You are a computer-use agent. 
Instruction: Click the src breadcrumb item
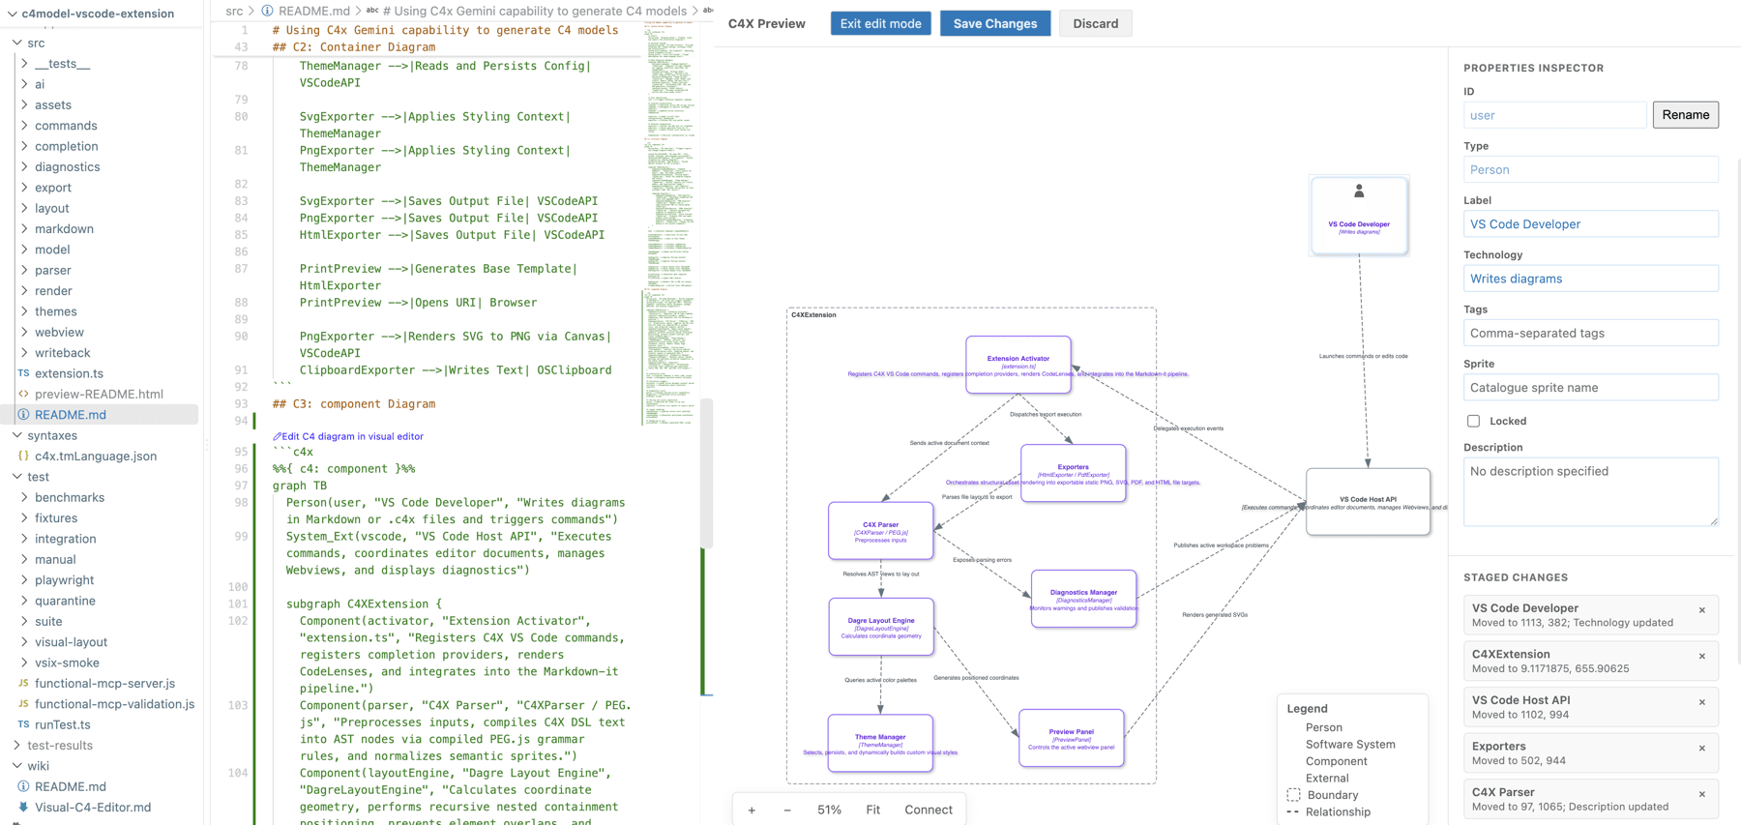pos(234,11)
